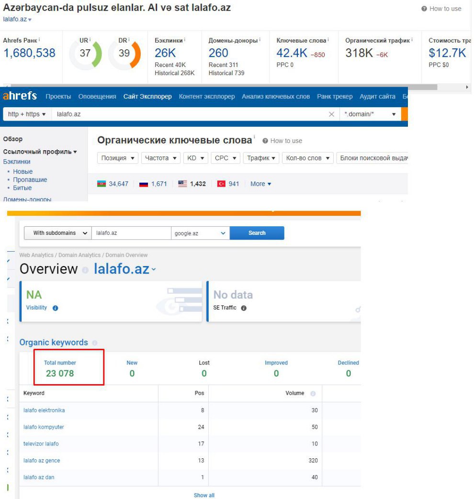This screenshot has width=474, height=499.
Task: Click the 26K backlinks value
Action: (165, 53)
